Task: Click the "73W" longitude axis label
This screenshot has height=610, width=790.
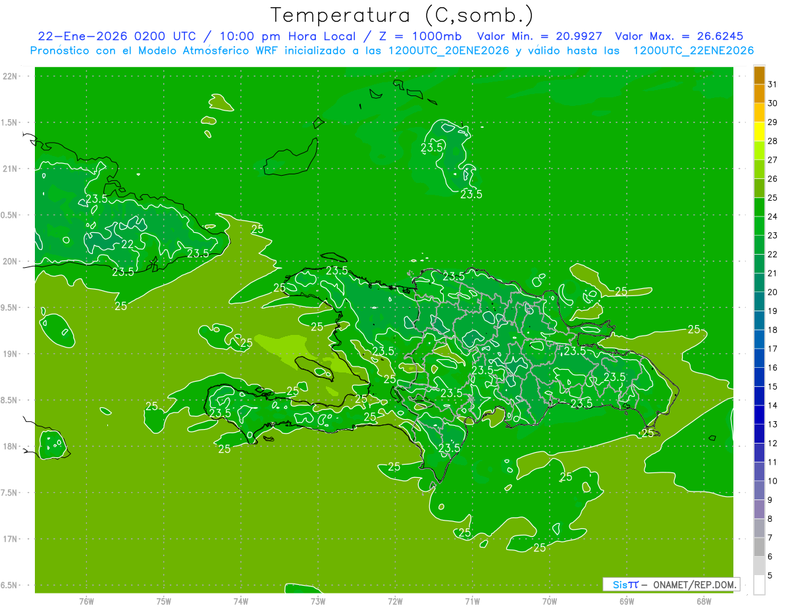Action: [318, 601]
